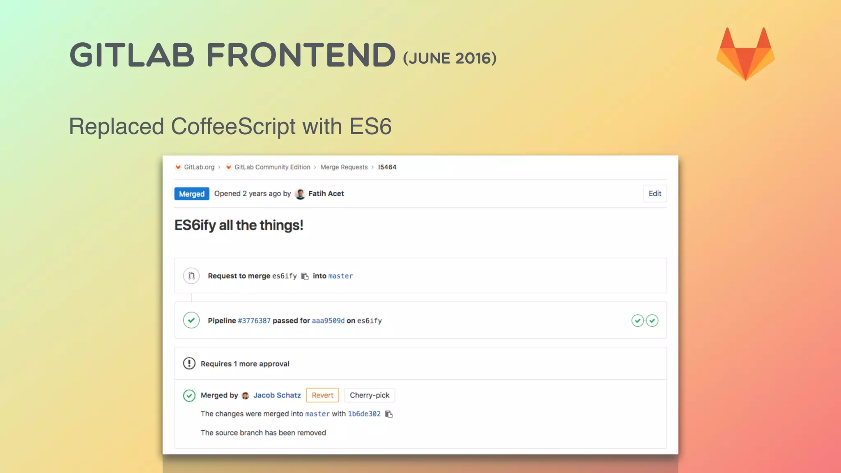Click the large pipeline passed check icon

191,320
